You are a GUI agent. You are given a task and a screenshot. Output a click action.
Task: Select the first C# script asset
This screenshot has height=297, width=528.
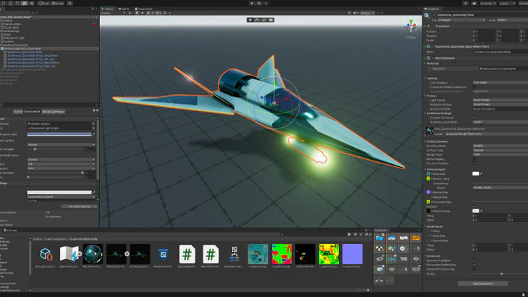[186, 253]
